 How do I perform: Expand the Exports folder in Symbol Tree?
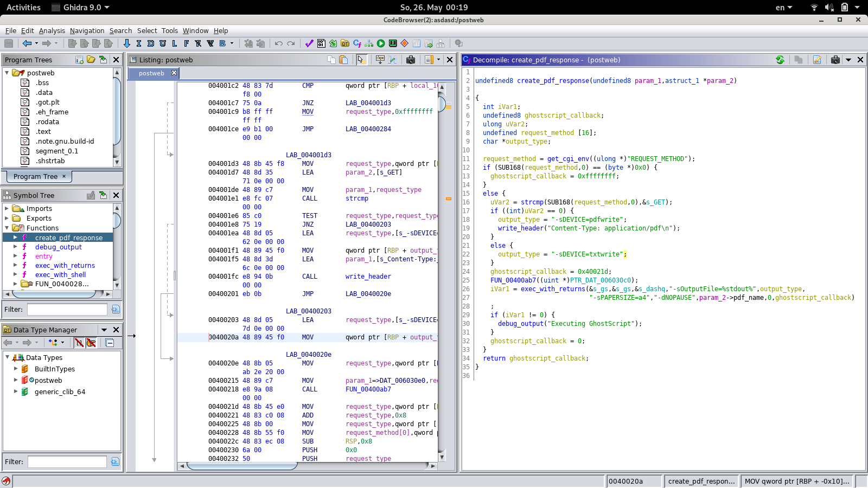point(7,218)
